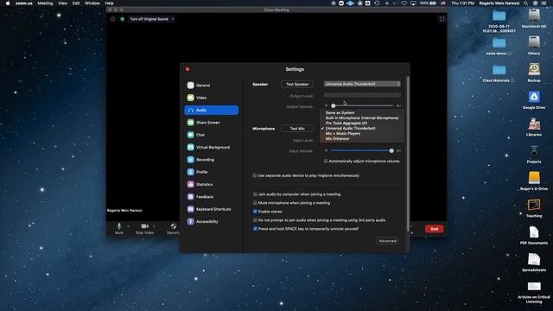This screenshot has height=311, width=553.
Task: Click the green encryption shield icon
Action: 123,19
